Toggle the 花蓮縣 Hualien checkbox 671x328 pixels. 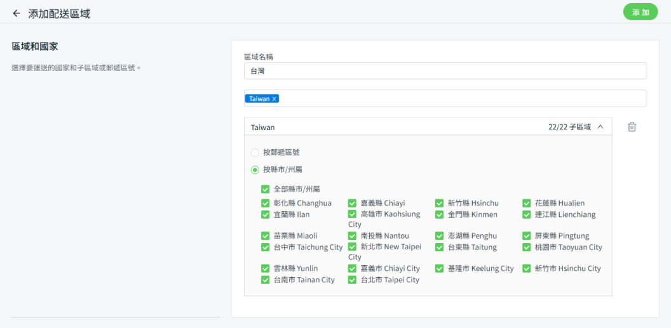point(527,204)
